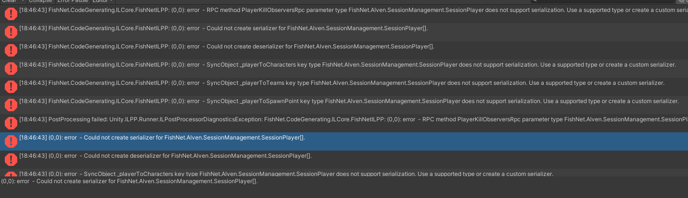This screenshot has width=688, height=198.
Task: Click error icon of PostProcessing failed entry
Action: pyautogui.click(x=10, y=123)
